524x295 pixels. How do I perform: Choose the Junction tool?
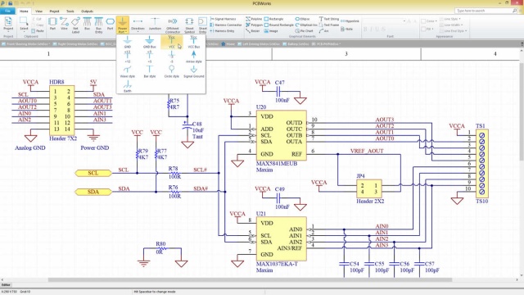pyautogui.click(x=155, y=25)
